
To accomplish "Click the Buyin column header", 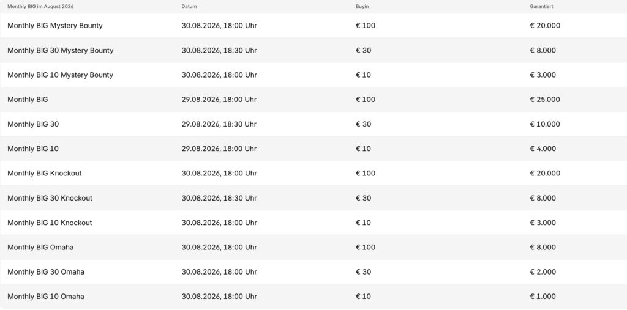I will (362, 7).
